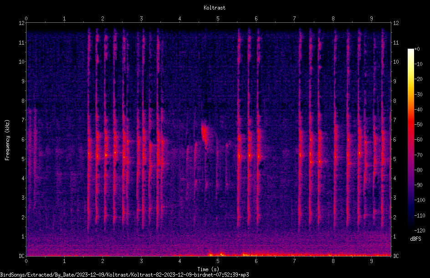This screenshot has height=278, width=430.
Task: Click the 3 kHz label on right axis
Action: [394, 197]
